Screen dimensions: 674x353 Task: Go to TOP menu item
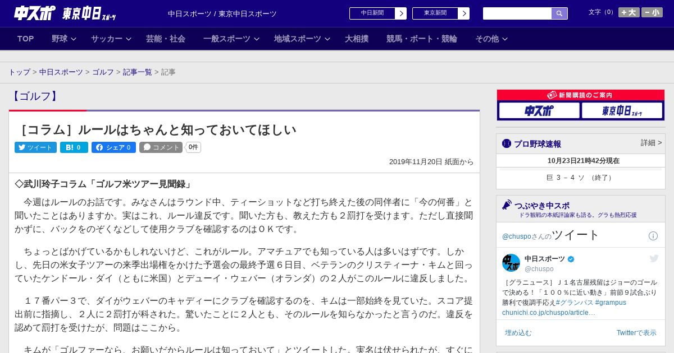26,39
